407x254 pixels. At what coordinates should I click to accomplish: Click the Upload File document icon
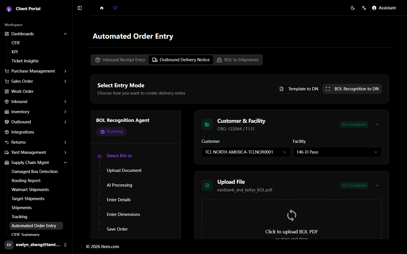[207, 185]
